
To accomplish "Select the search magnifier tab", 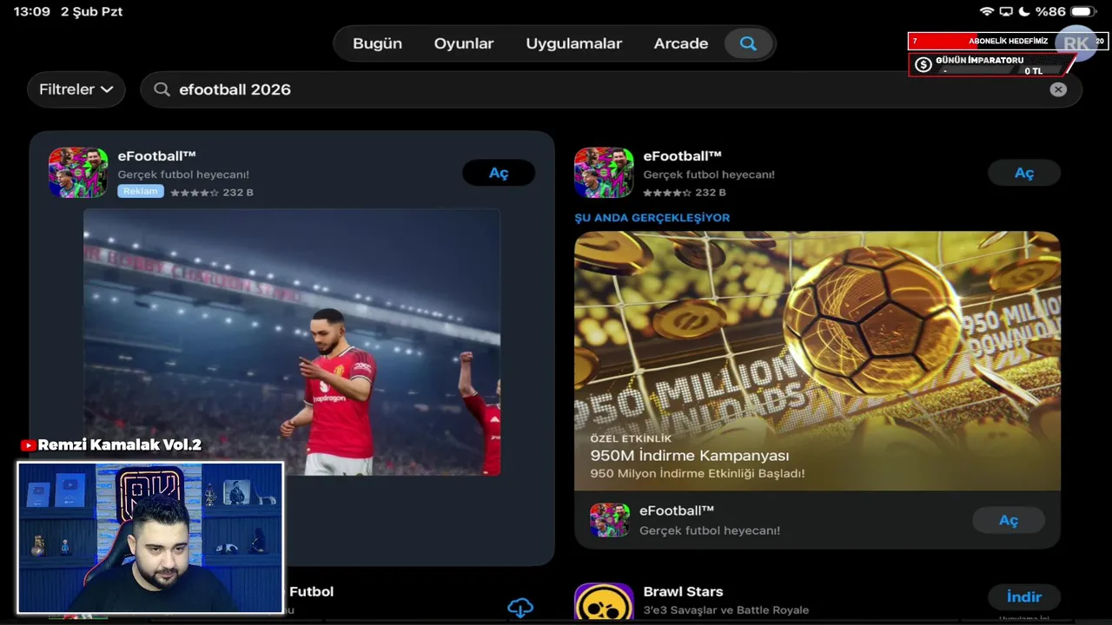I will tap(748, 43).
